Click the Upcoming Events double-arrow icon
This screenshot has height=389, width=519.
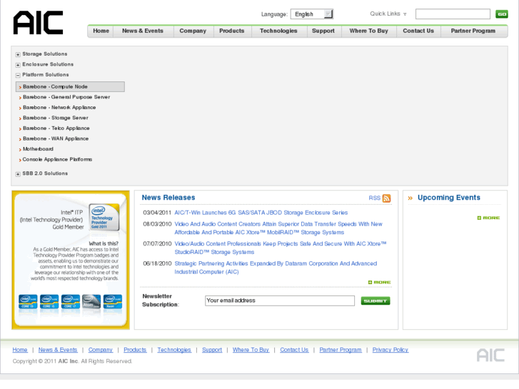pos(410,198)
